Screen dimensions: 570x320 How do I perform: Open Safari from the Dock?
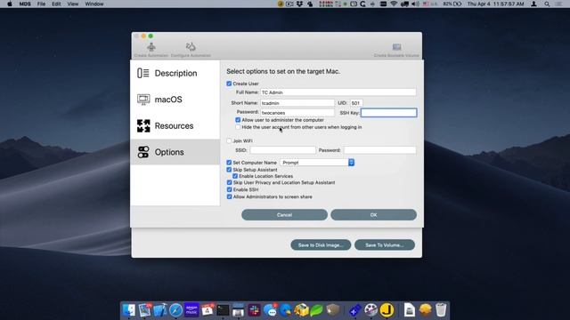click(x=176, y=310)
